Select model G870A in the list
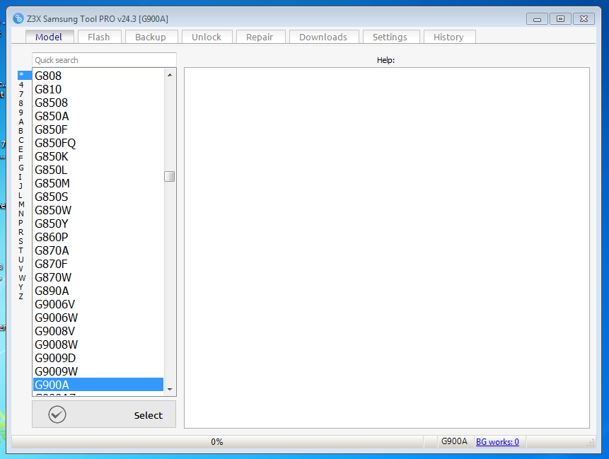The height and width of the screenshot is (459, 609). [x=98, y=250]
